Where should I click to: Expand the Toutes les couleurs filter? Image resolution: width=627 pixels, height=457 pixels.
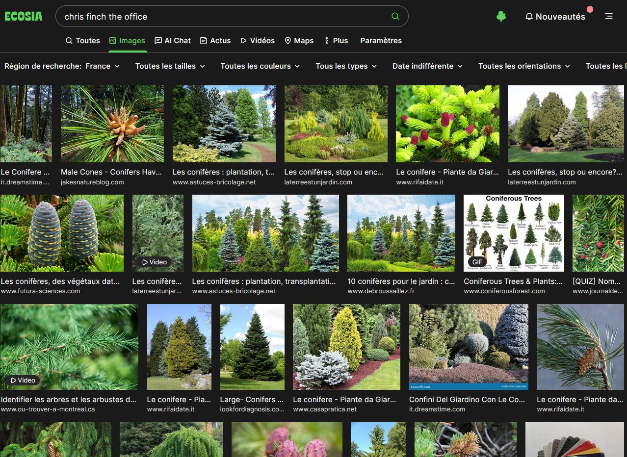click(260, 66)
